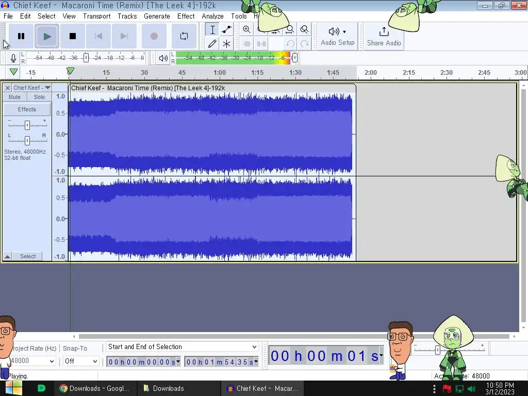Open Windows Start button
This screenshot has height=396, width=528.
(x=13, y=388)
